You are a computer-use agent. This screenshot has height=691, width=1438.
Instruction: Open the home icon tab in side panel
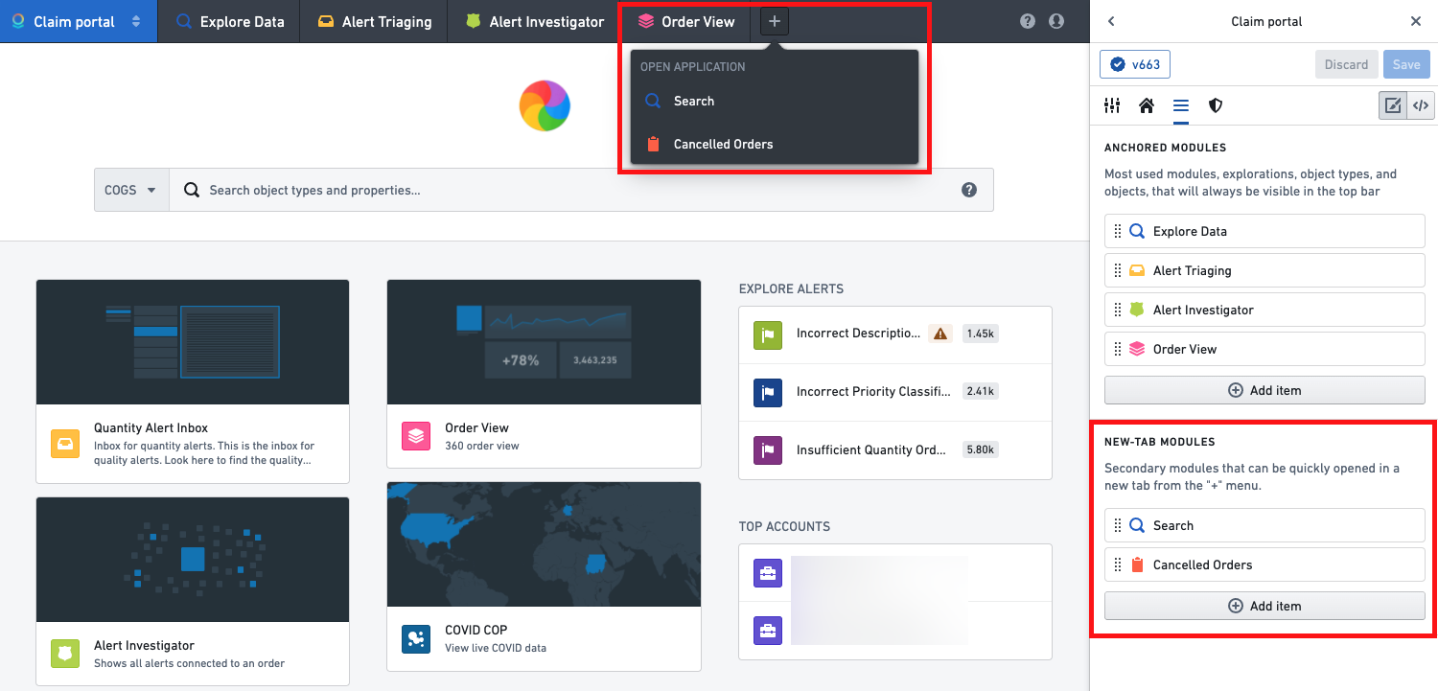(1147, 105)
